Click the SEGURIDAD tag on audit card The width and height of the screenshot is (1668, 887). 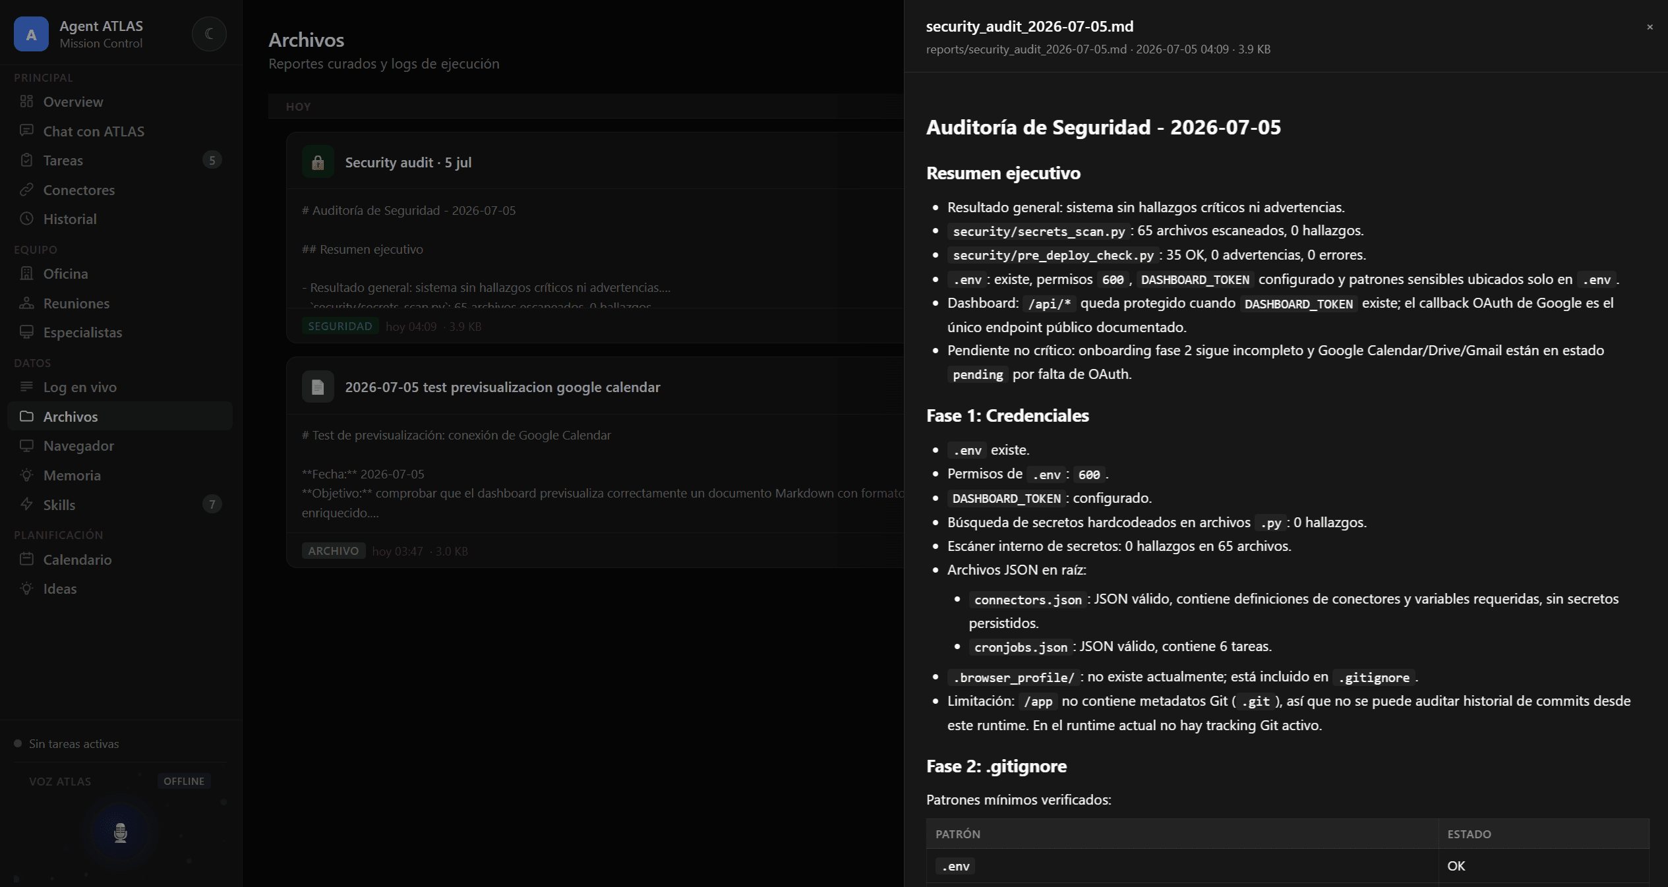click(x=340, y=326)
